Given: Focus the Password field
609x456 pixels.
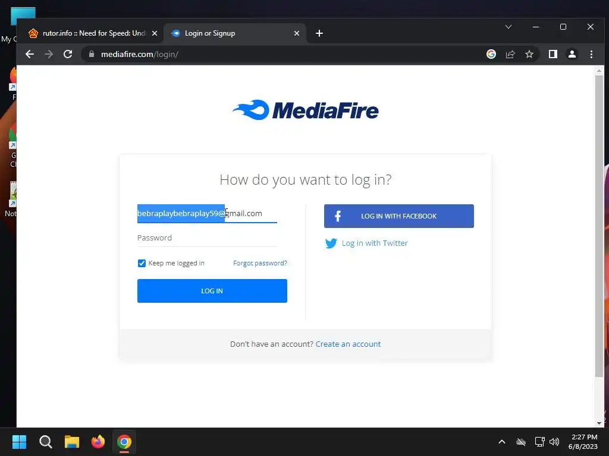Looking at the screenshot, I should pyautogui.click(x=207, y=237).
